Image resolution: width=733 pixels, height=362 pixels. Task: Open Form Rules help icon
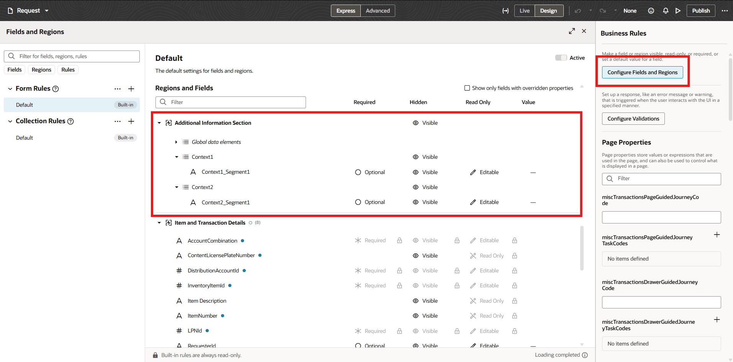(56, 89)
